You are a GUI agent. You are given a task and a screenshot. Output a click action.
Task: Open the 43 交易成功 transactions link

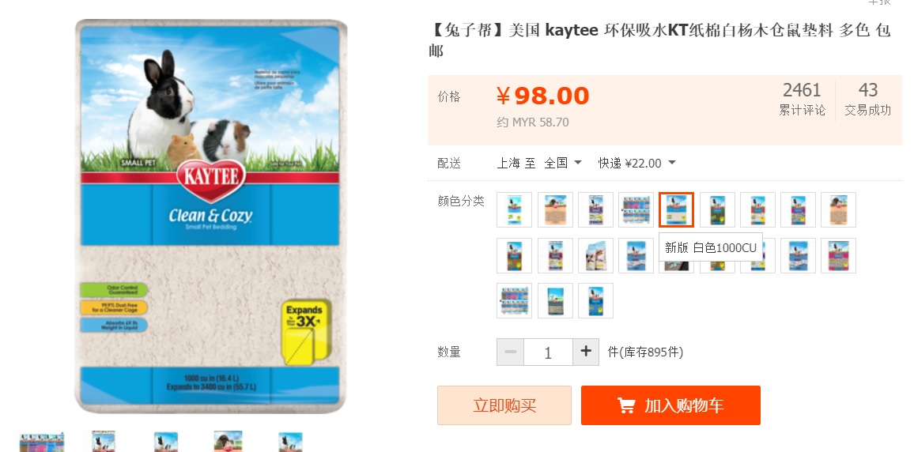tap(868, 99)
